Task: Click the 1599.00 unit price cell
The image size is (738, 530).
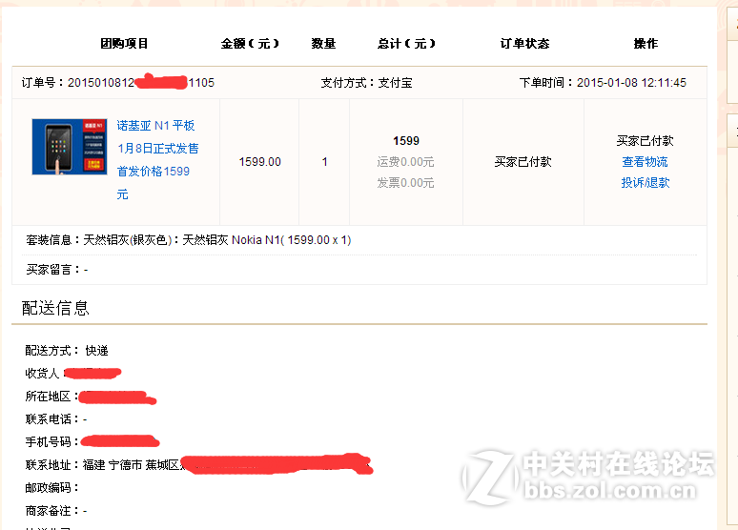Action: point(259,162)
